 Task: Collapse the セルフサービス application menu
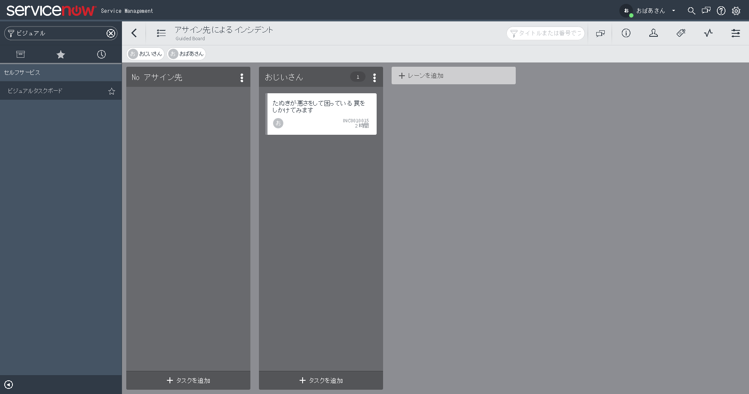[61, 73]
